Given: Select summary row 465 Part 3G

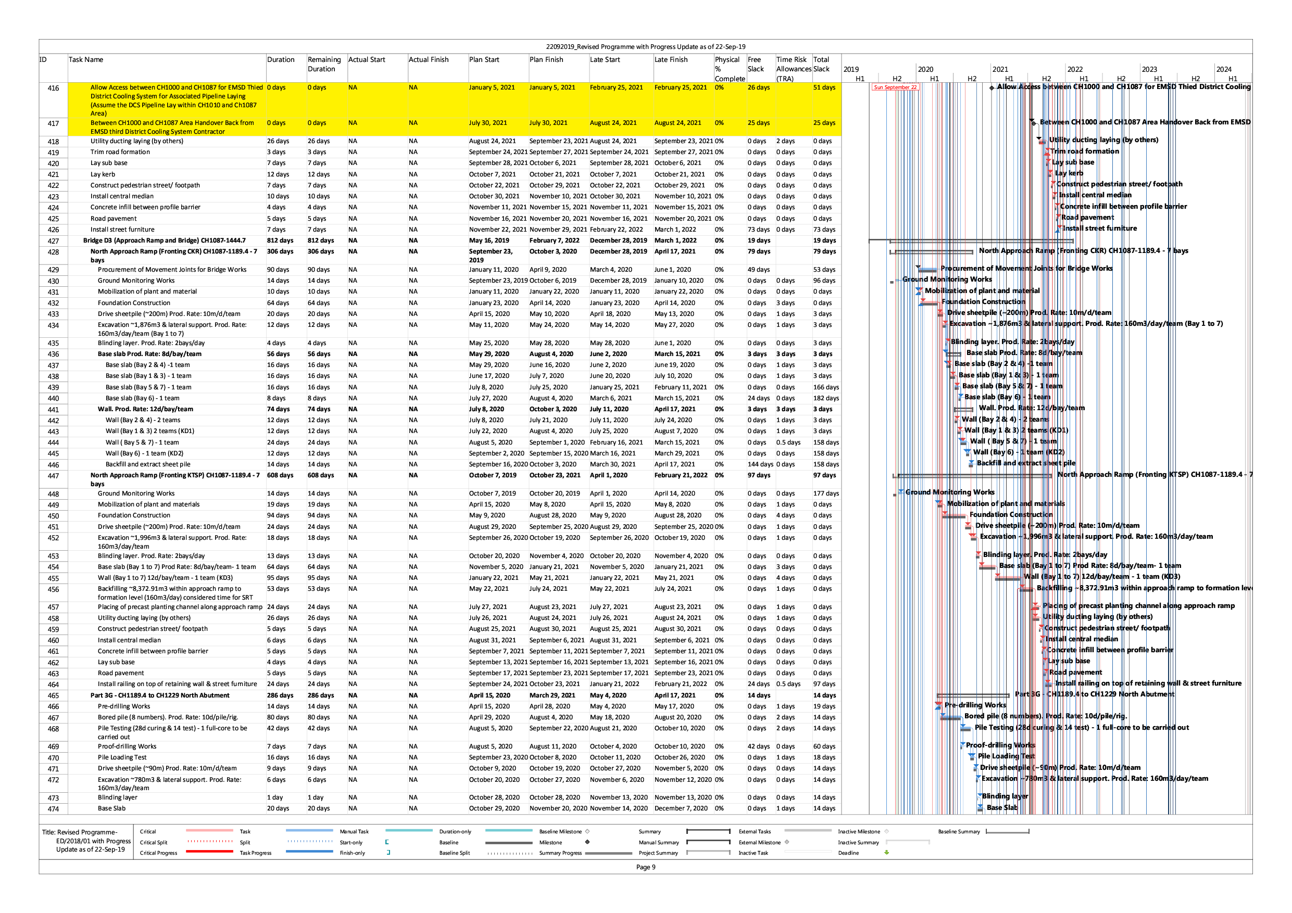Looking at the screenshot, I should click(160, 695).
